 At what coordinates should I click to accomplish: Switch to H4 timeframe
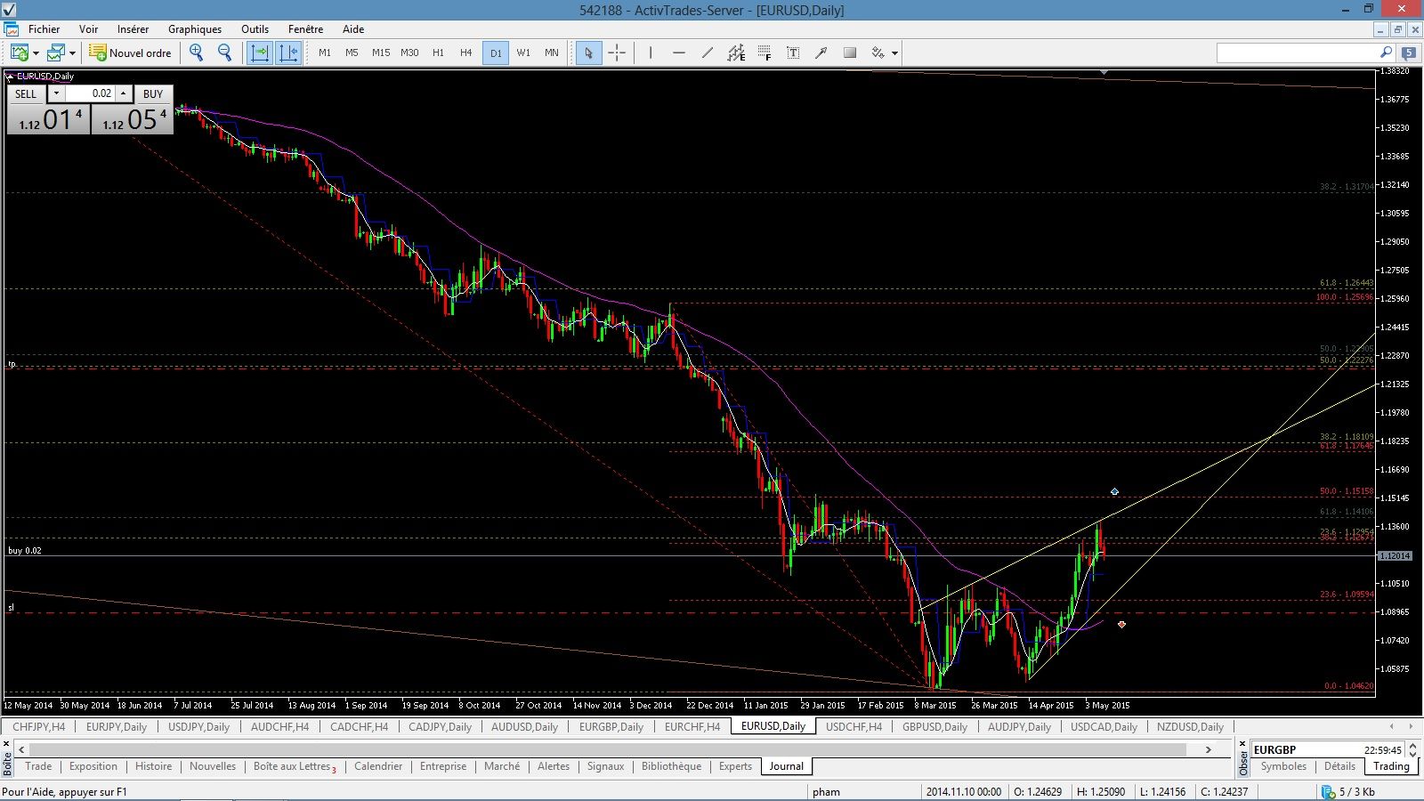coord(465,53)
